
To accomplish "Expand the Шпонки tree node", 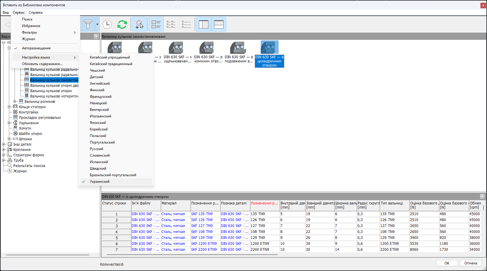I will 9,139.
